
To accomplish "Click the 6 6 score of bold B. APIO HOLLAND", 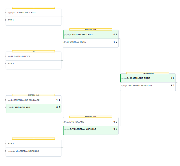I will [58, 107].
